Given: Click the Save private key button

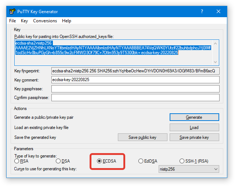Looking at the screenshot, I should [194, 137].
